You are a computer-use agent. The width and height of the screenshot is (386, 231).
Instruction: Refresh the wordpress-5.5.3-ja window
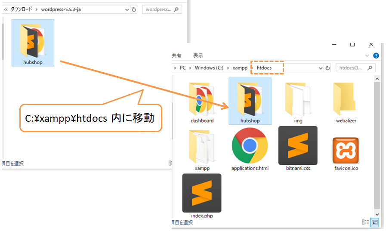[134, 9]
